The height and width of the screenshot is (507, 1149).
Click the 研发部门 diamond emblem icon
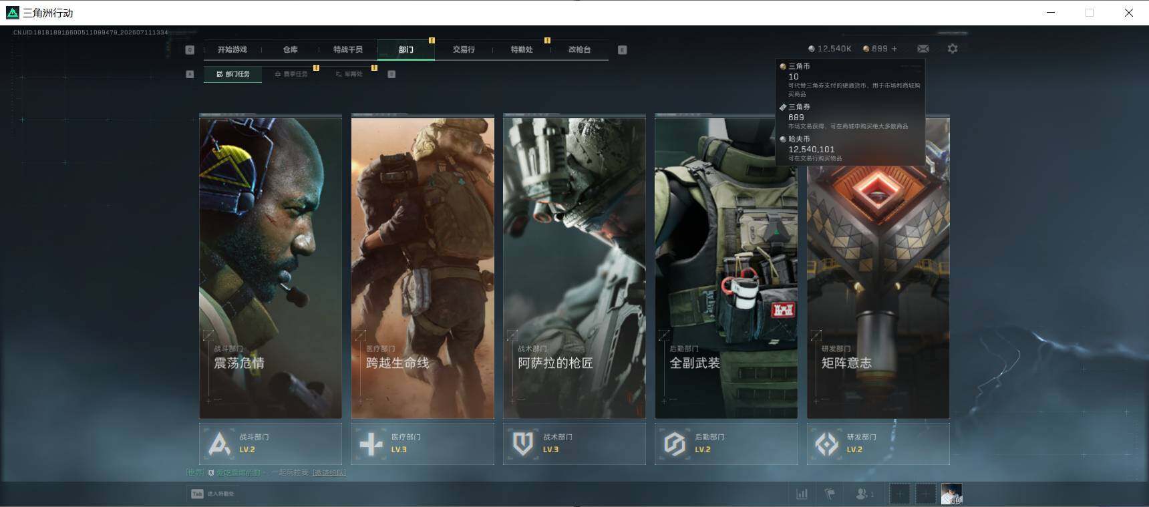coord(827,444)
